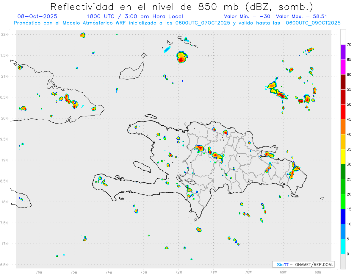Click the "73W" longitude label

(144, 272)
